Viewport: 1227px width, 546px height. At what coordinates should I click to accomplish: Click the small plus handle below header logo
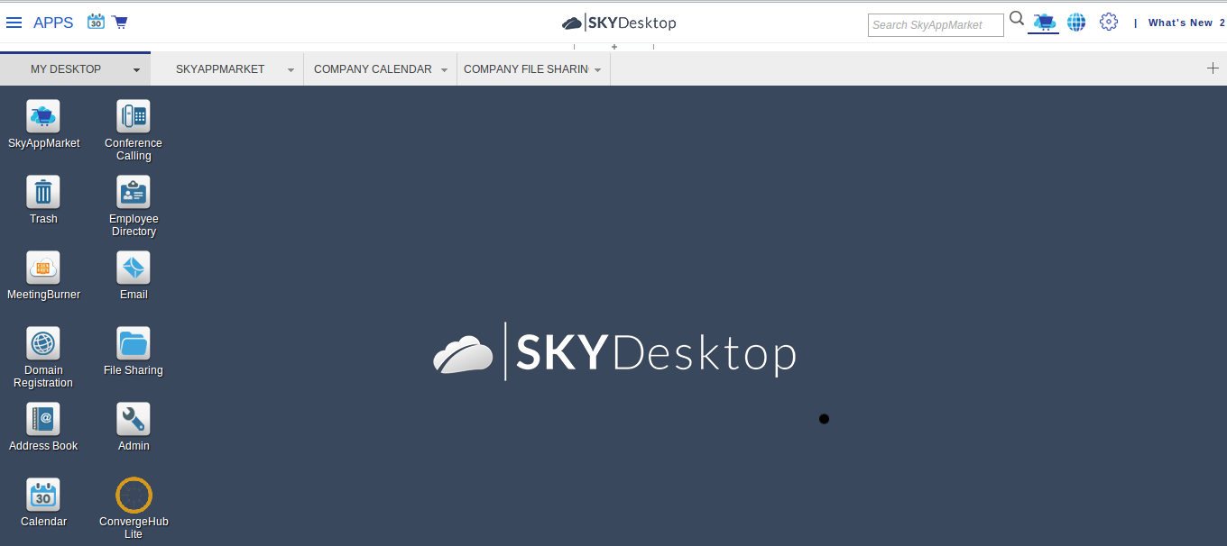(614, 47)
